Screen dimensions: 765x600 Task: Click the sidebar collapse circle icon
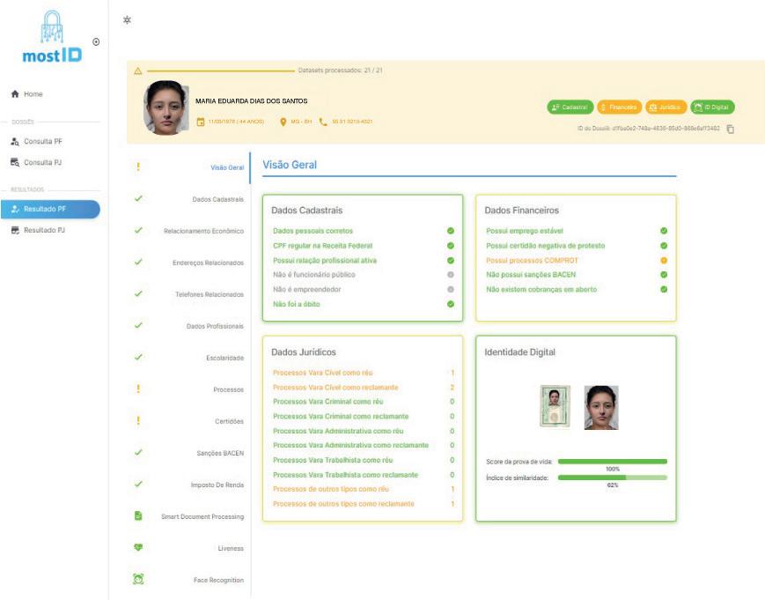pos(96,42)
